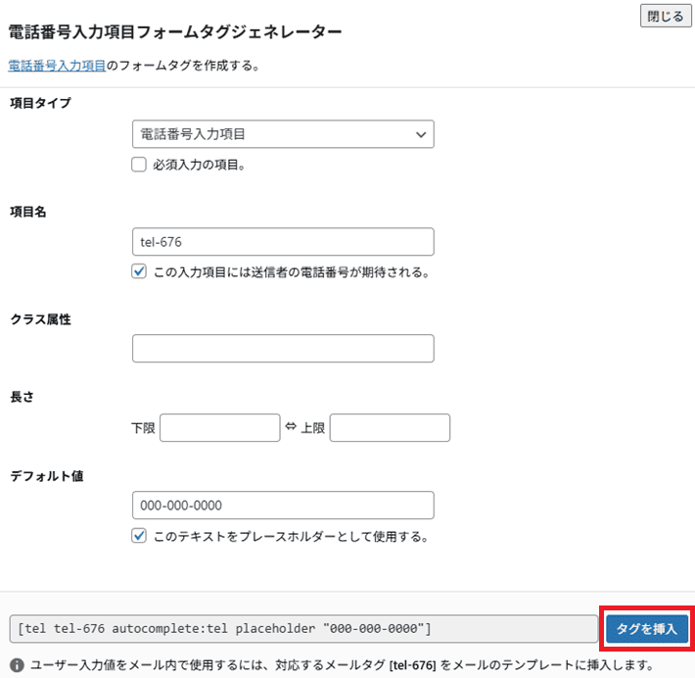Click the info icon beside the mail tag note
Screen dimensions: 695x678
(17, 665)
